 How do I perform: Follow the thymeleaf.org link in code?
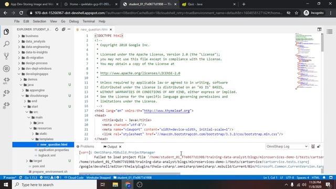point(167,111)
